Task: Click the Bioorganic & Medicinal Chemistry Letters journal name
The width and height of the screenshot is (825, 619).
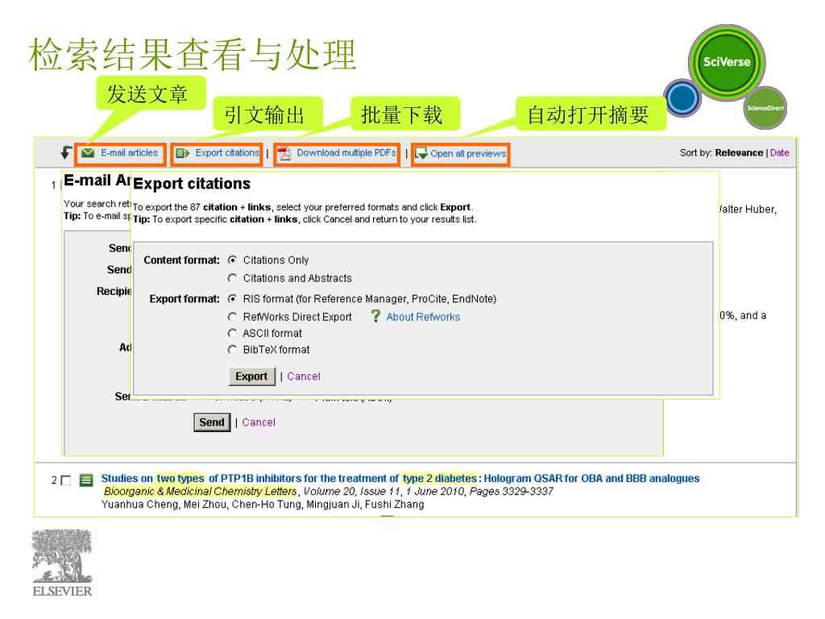Action: pyautogui.click(x=201, y=491)
